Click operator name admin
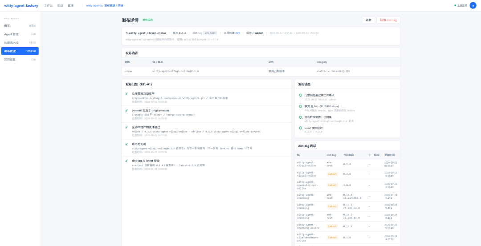This screenshot has height=246, width=481. 260,33
